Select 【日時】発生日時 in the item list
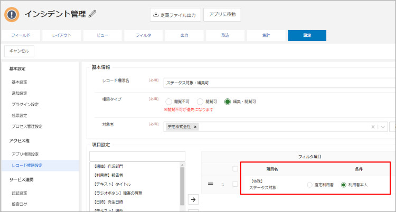The image size is (396, 212). [x=109, y=202]
